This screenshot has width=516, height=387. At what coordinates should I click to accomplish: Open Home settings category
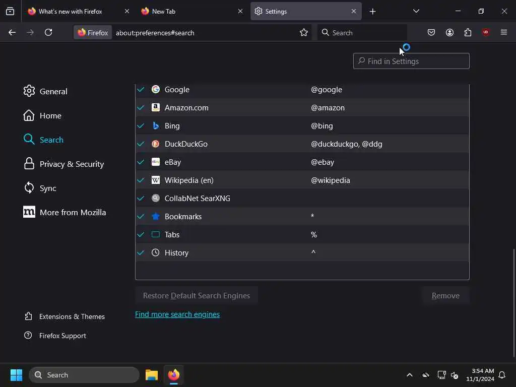coord(42,115)
